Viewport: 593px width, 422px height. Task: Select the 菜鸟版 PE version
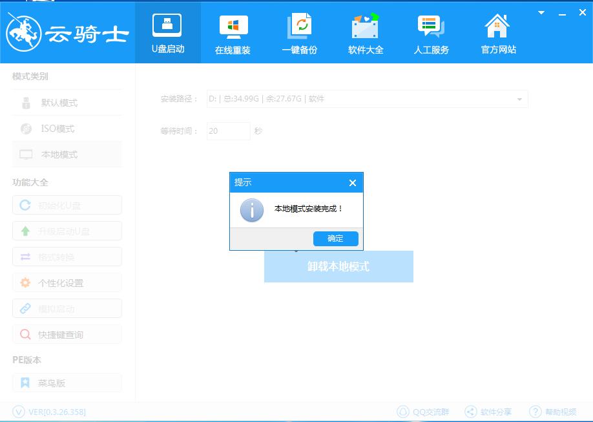click(x=67, y=383)
